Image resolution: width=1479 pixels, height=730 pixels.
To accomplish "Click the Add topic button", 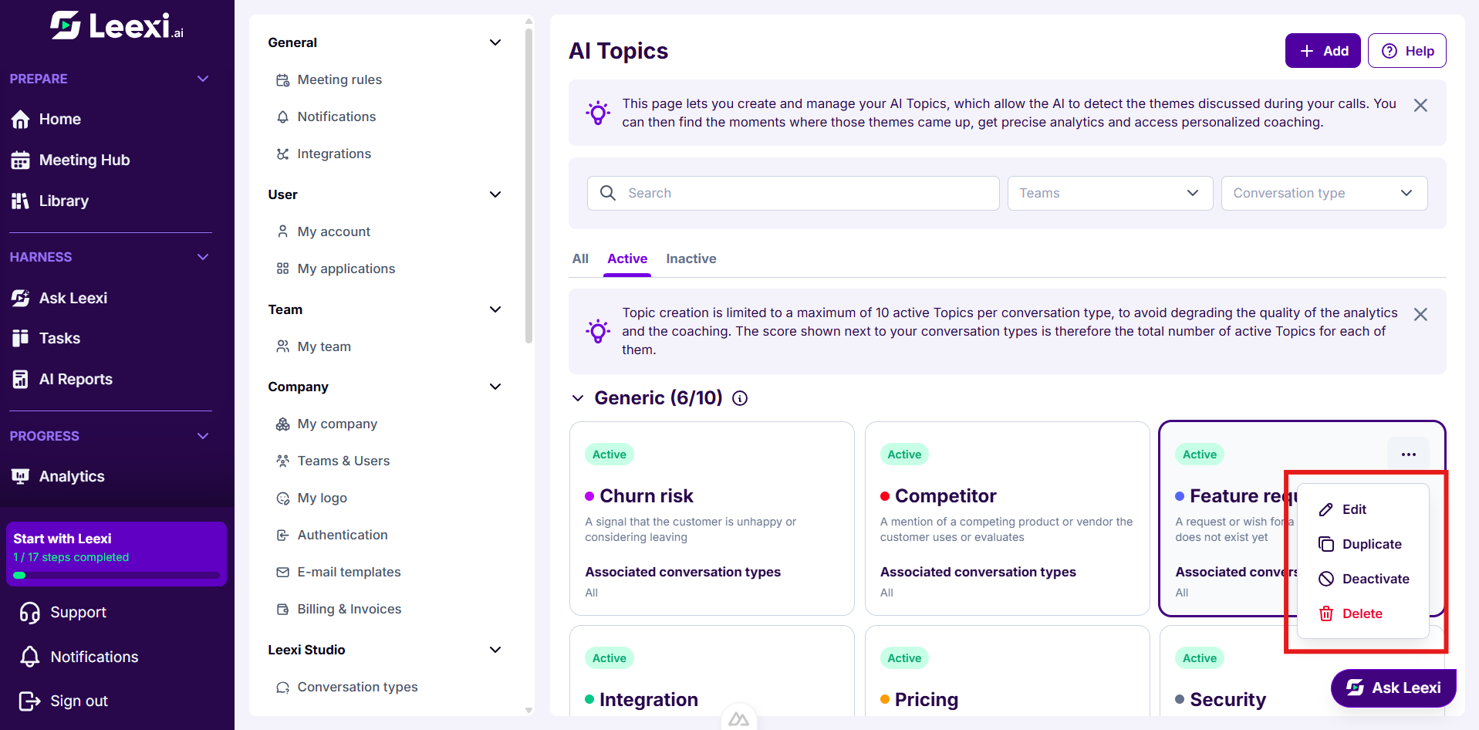I will (1322, 51).
